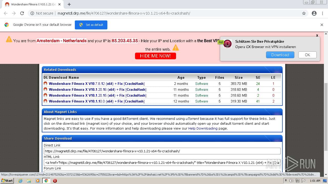Open Wondershare Filmora X V10.1.20.15 link

98,95
